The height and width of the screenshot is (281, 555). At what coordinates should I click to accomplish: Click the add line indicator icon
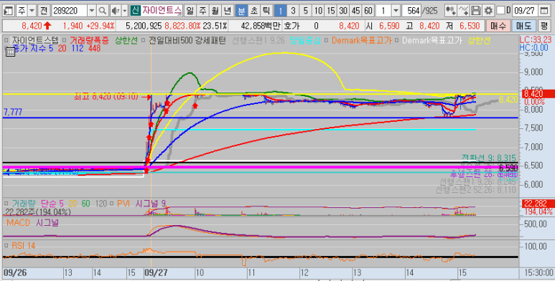pos(463,11)
